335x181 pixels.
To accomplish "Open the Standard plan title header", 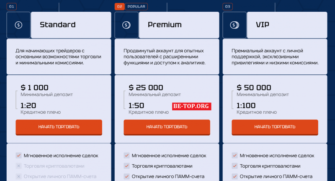I will tap(71, 25).
